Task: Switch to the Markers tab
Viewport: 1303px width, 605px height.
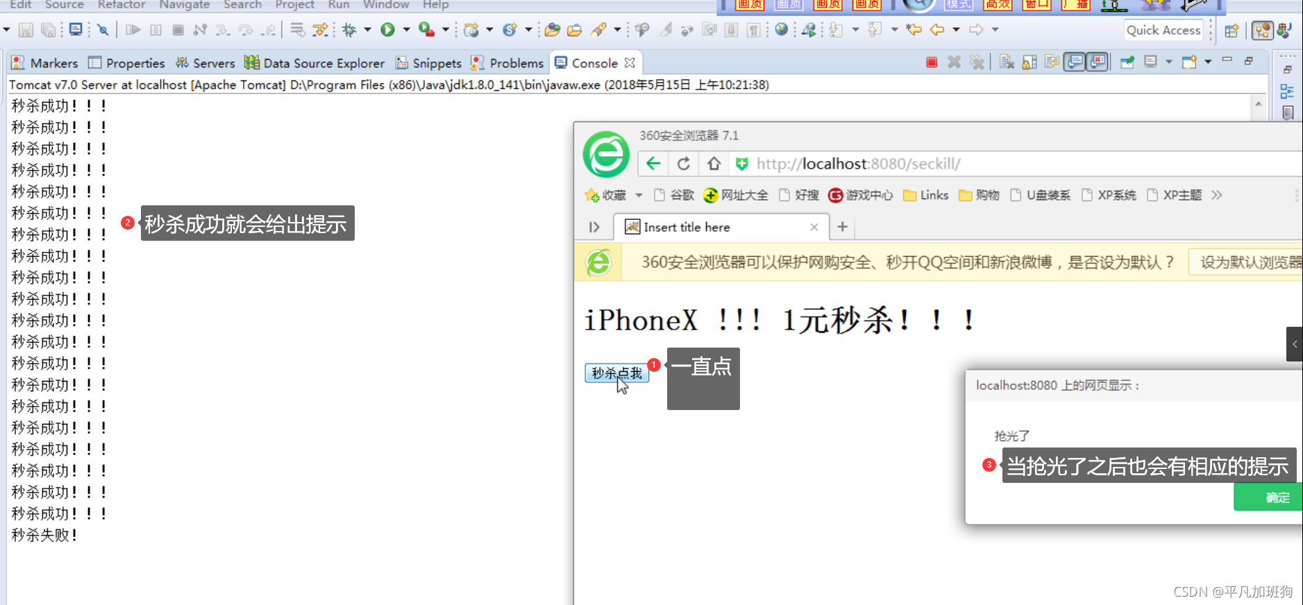Action: pyautogui.click(x=44, y=63)
